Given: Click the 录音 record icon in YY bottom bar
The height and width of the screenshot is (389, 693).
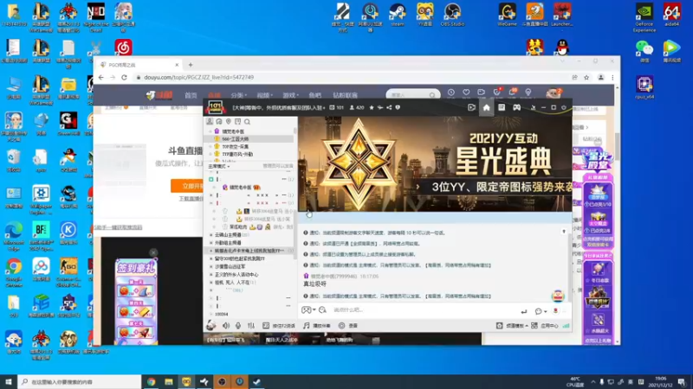Looking at the screenshot, I should (341, 326).
